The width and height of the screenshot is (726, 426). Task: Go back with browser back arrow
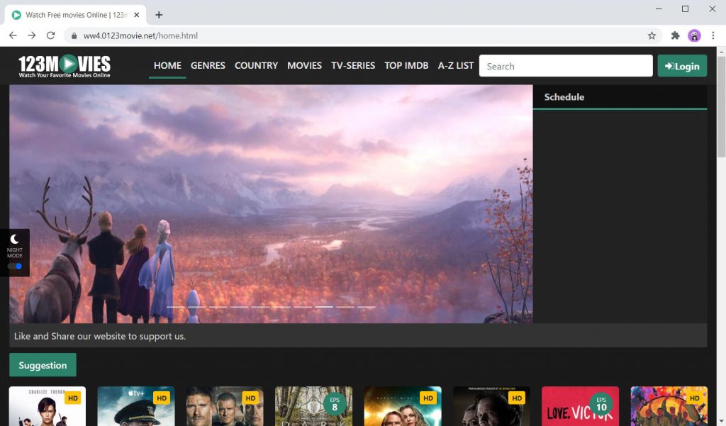[x=13, y=35]
